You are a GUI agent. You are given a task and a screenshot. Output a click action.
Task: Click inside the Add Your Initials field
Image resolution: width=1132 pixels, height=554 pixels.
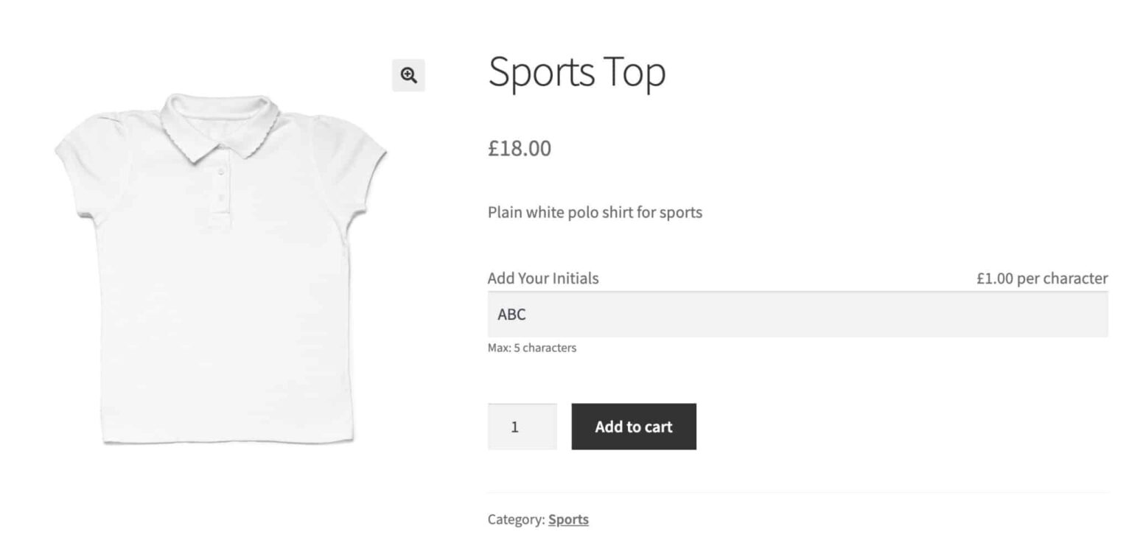737,314
